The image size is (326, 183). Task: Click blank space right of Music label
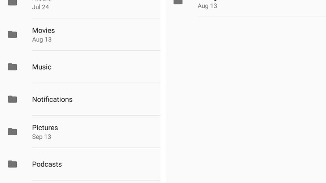(x=106, y=67)
